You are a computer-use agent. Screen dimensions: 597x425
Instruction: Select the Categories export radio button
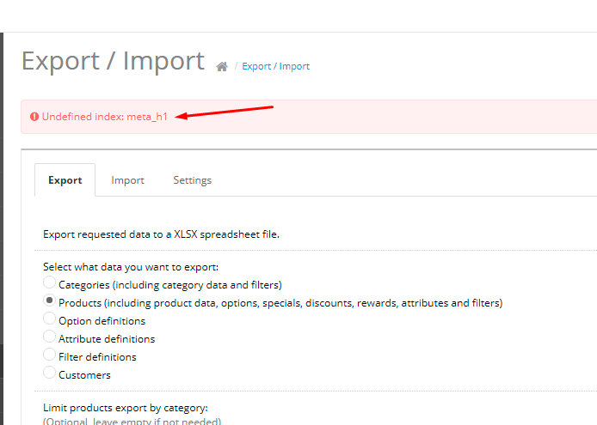49,282
